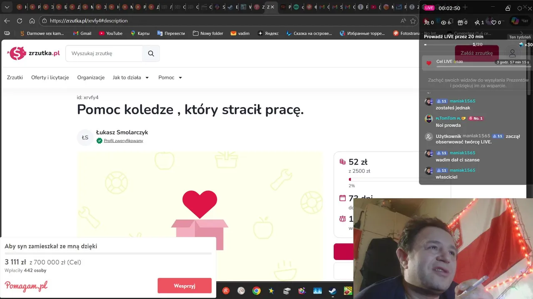Open the vadim bookmark
This screenshot has width=533, height=299.
[240, 33]
